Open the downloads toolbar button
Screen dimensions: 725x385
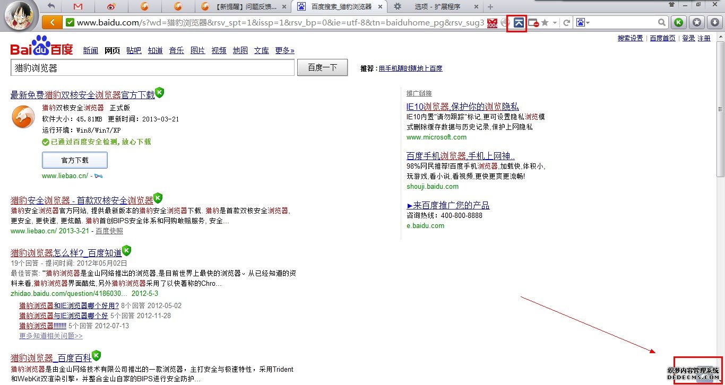pos(715,22)
